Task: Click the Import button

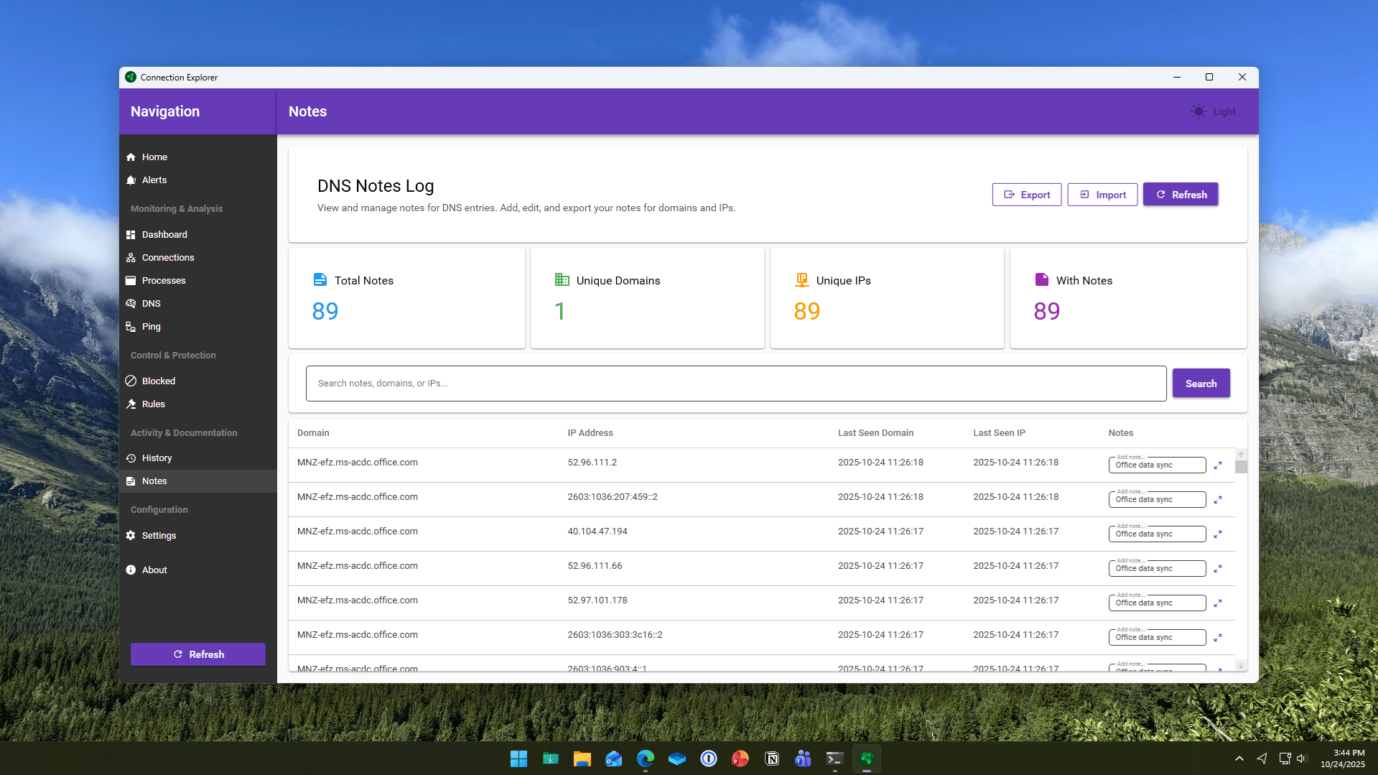Action: pos(1102,195)
